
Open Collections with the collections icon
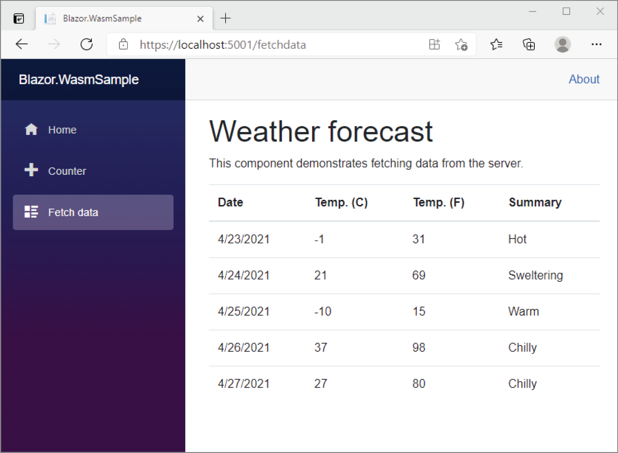(529, 44)
